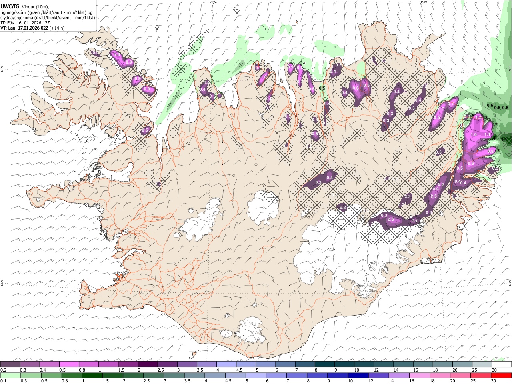The image size is (512, 384).
Task: Click the "0.2" label on the snow scale
Action: [3, 370]
